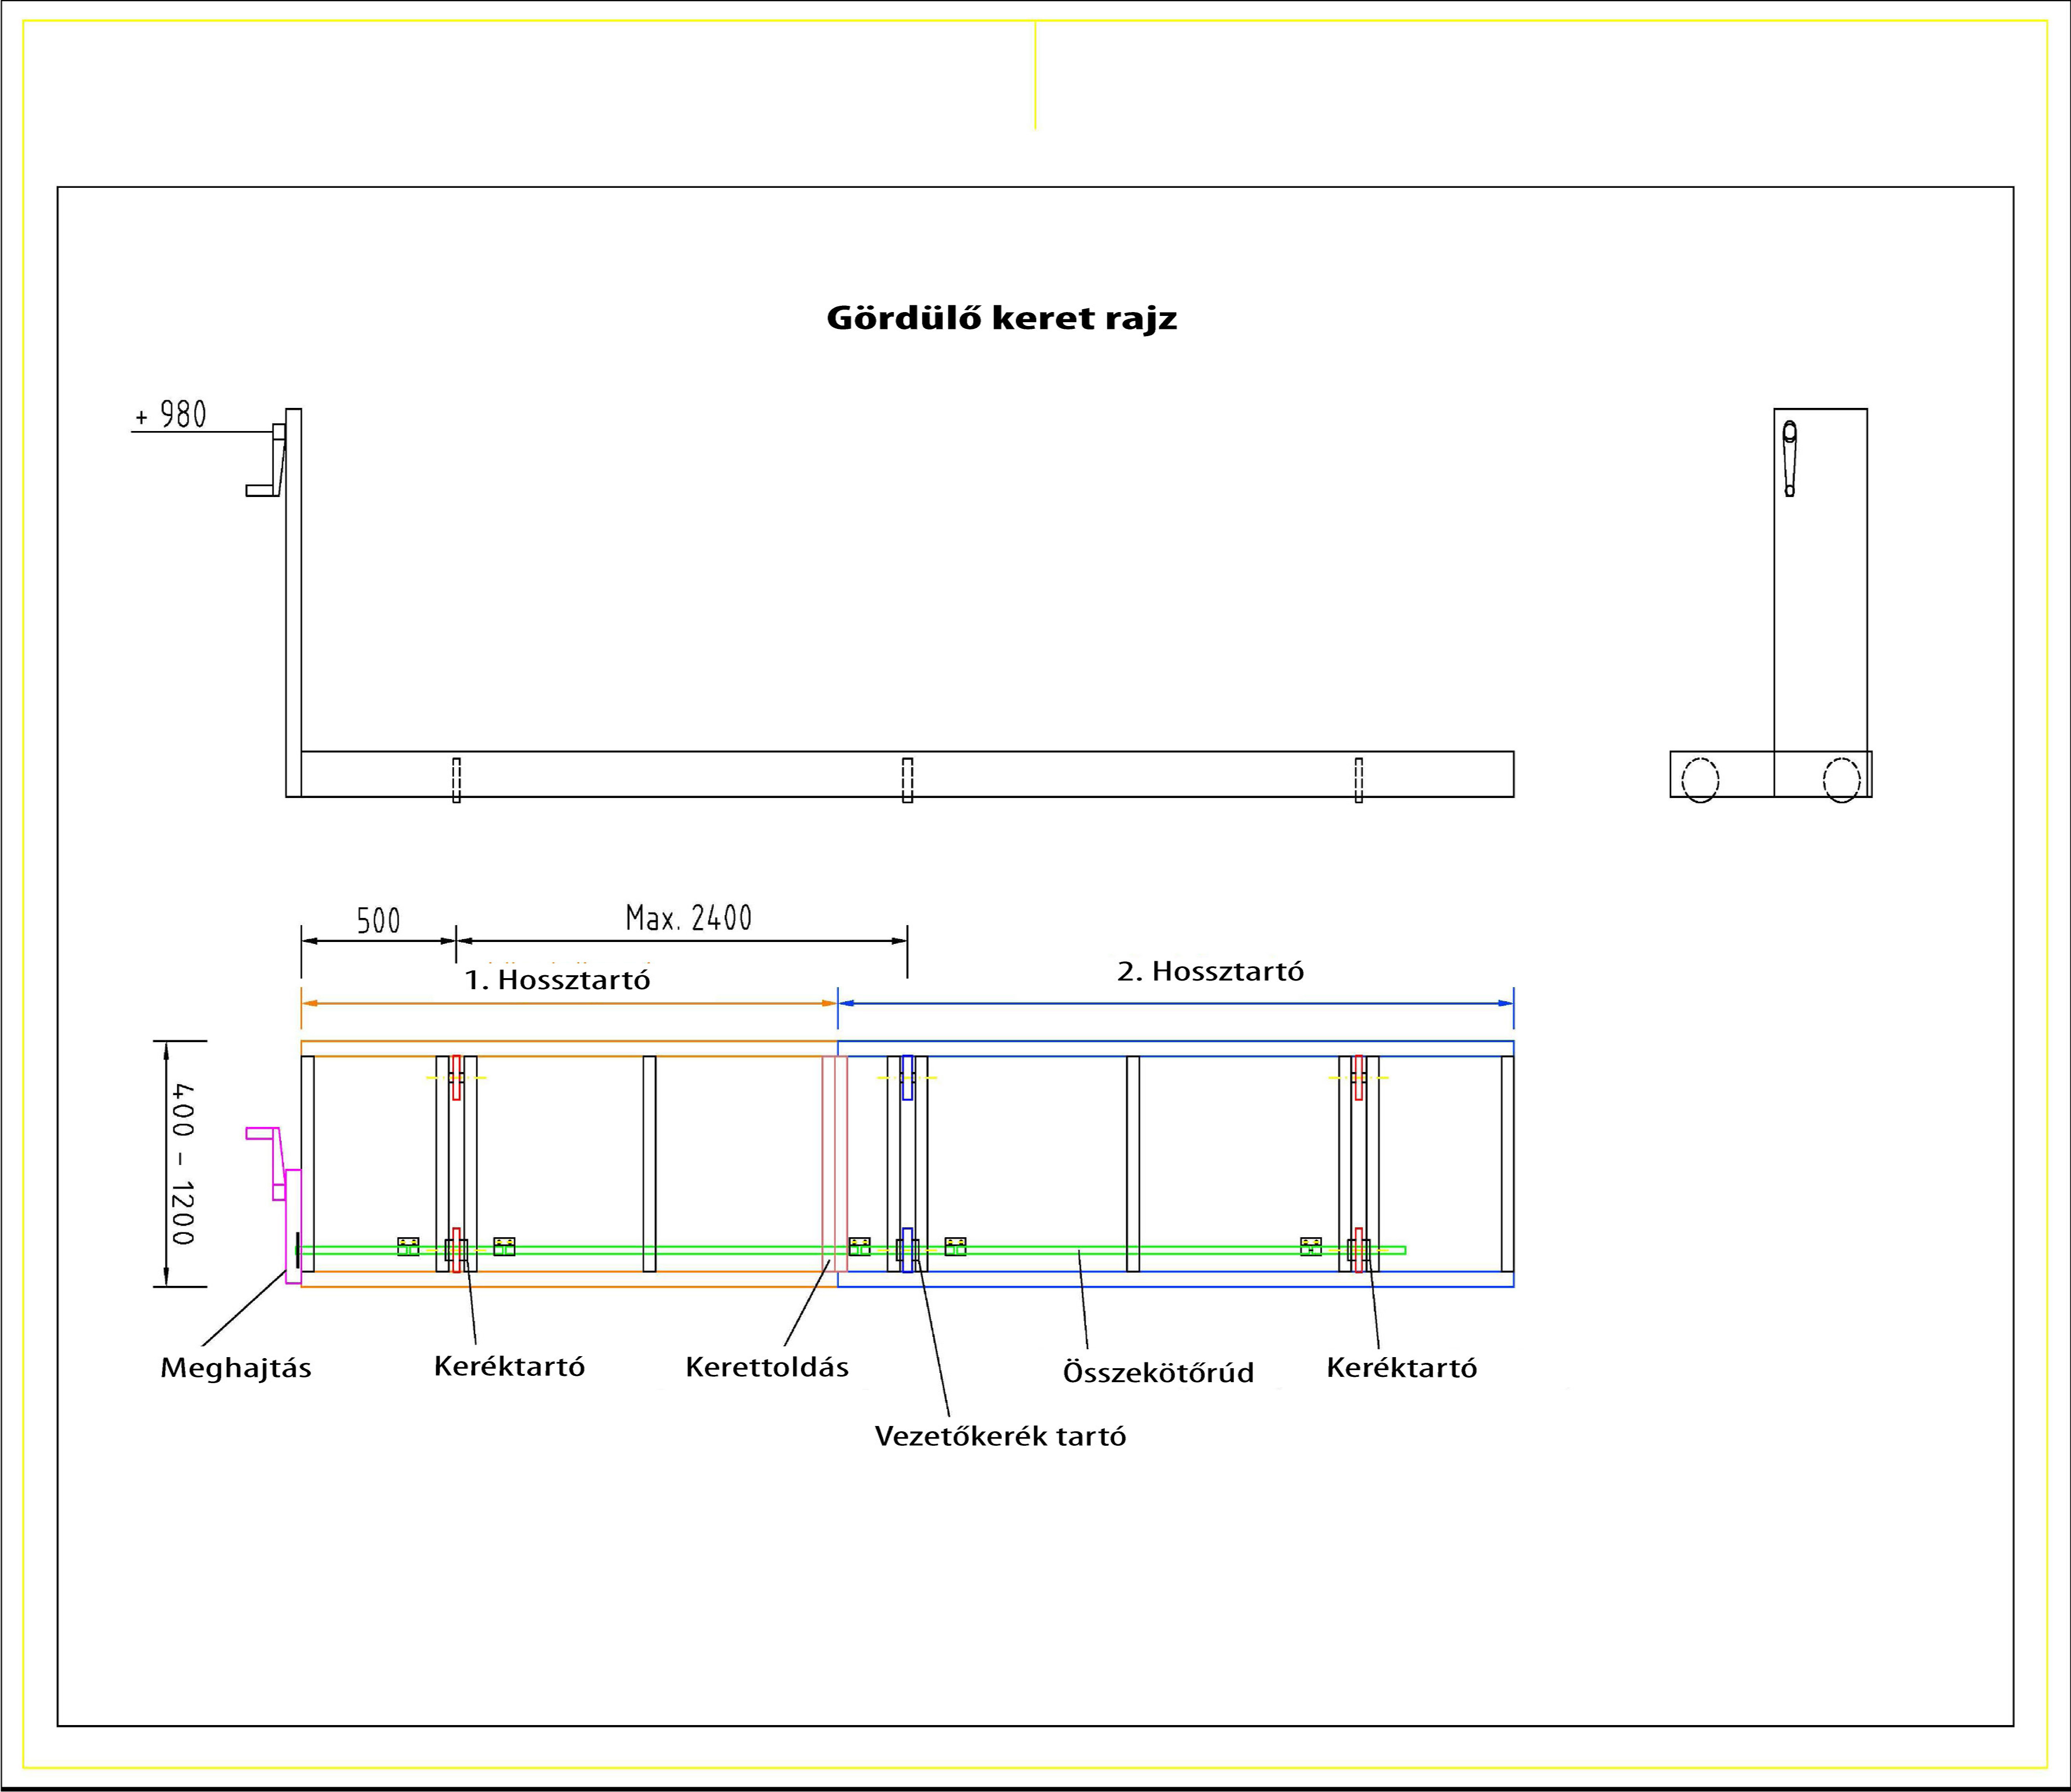Screen dimensions: 2071x1792
Task: Select the '+ 980' height label
Action: coord(171,415)
